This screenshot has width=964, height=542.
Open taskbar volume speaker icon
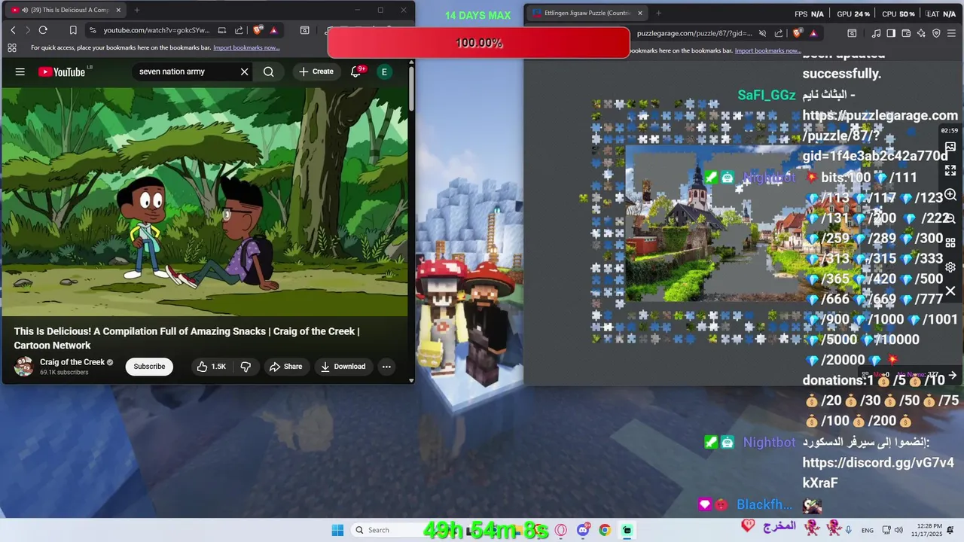pos(899,530)
